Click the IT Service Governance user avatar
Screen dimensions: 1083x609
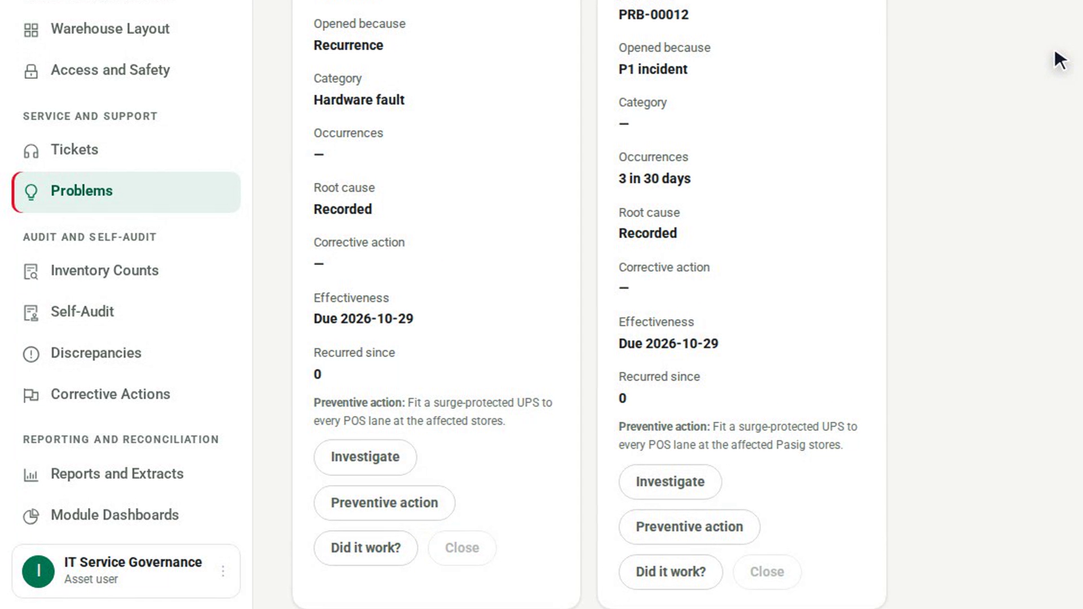[x=38, y=571]
